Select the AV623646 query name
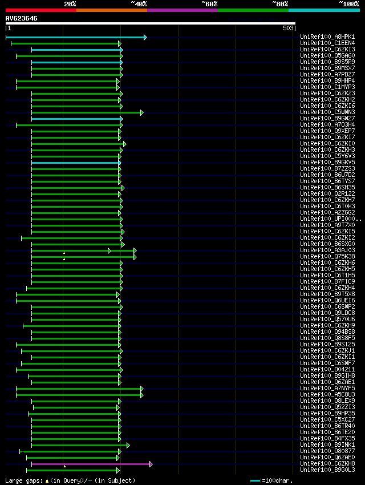Screen dimensions: 365x485 pos(21,18)
